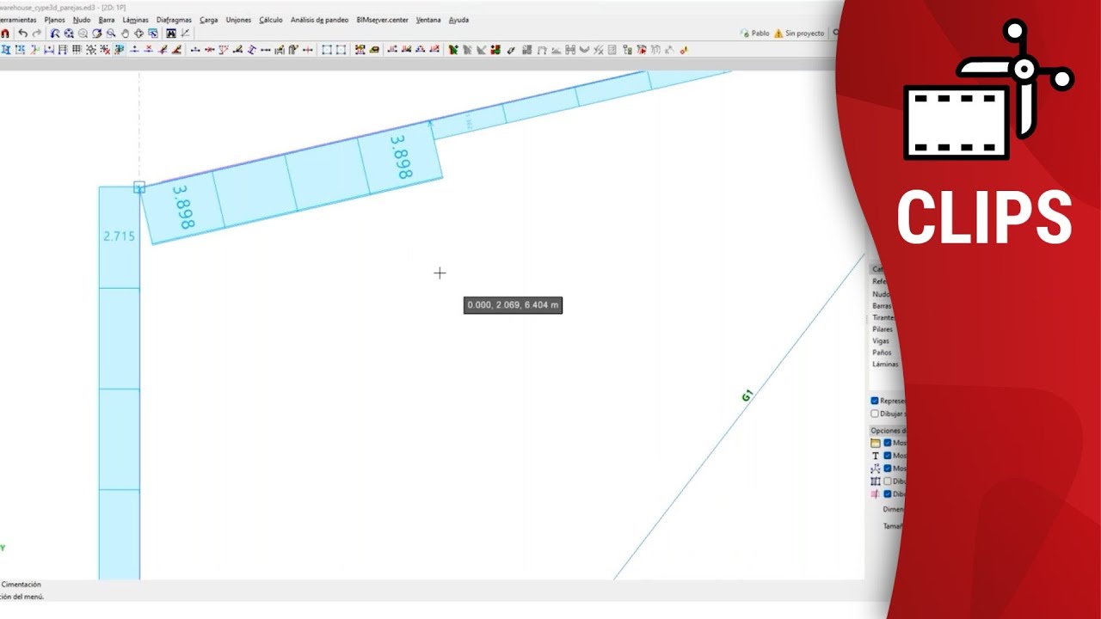Click the last orange-red toolbar icon

[x=685, y=50]
